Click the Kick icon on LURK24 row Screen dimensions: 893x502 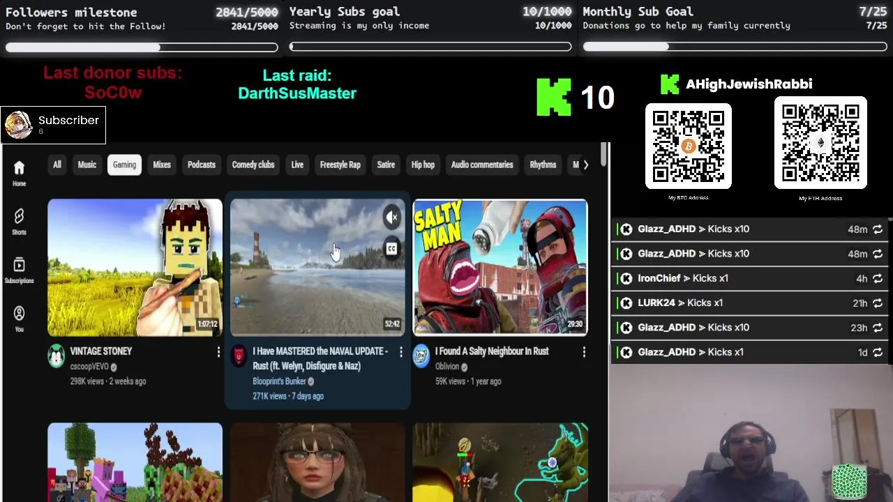pos(626,303)
